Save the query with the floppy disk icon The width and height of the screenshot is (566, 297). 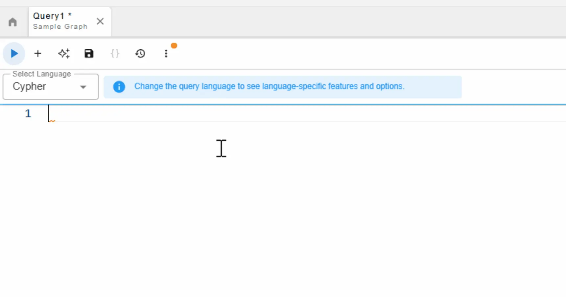pos(89,54)
